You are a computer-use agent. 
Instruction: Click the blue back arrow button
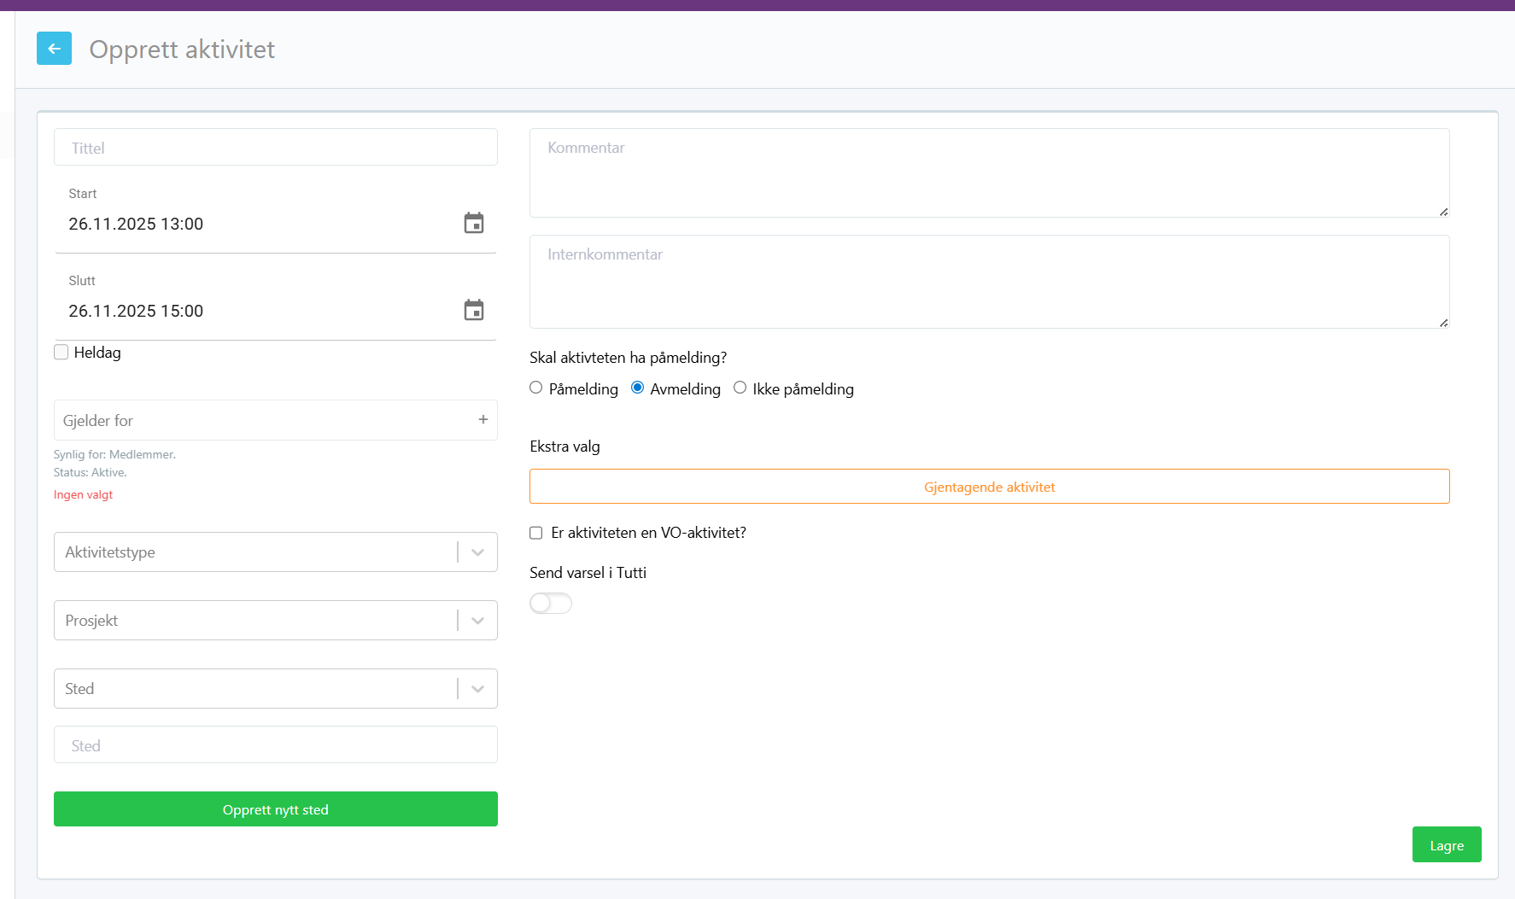[x=54, y=49]
